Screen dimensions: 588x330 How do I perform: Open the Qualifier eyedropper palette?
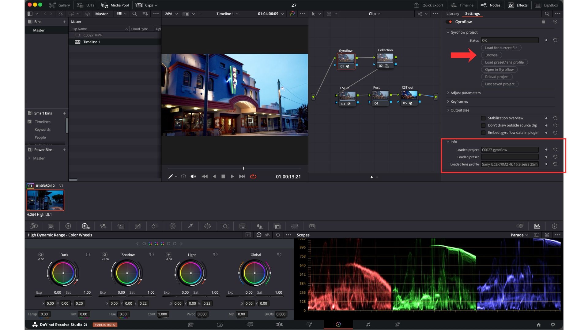[190, 226]
